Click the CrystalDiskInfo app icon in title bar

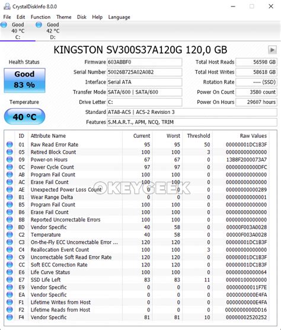[x=7, y=7]
